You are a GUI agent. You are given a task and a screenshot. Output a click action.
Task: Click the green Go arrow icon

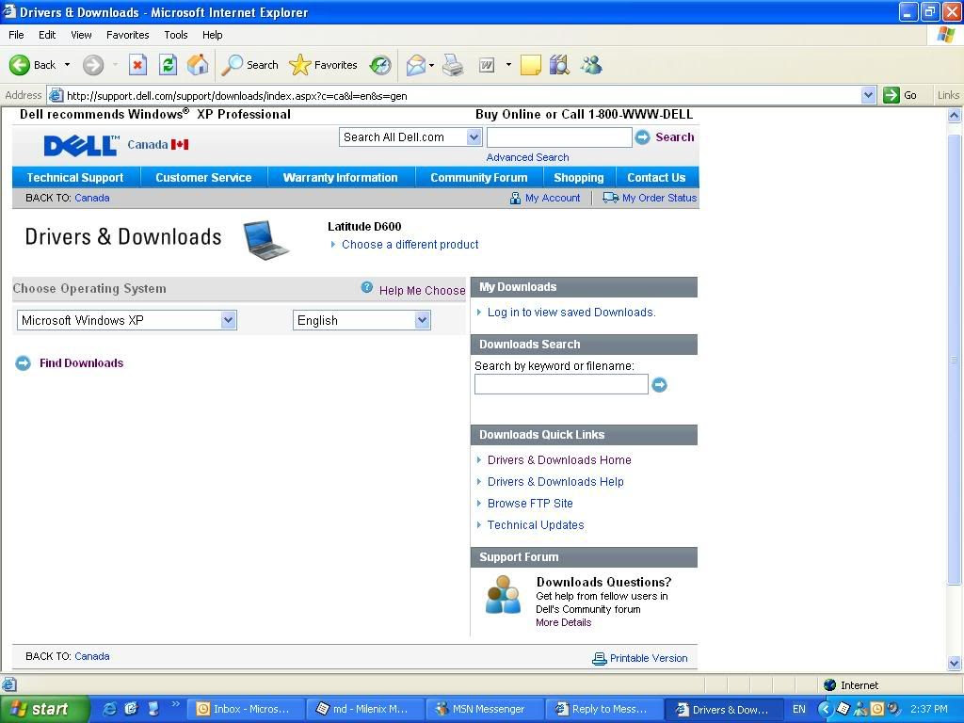(x=891, y=95)
